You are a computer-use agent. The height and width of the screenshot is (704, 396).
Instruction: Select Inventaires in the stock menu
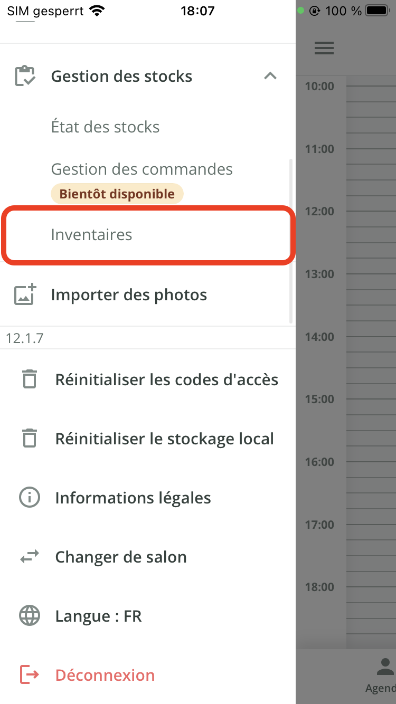91,235
